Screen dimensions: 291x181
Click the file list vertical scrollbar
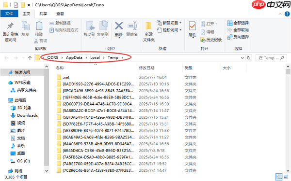point(288,119)
